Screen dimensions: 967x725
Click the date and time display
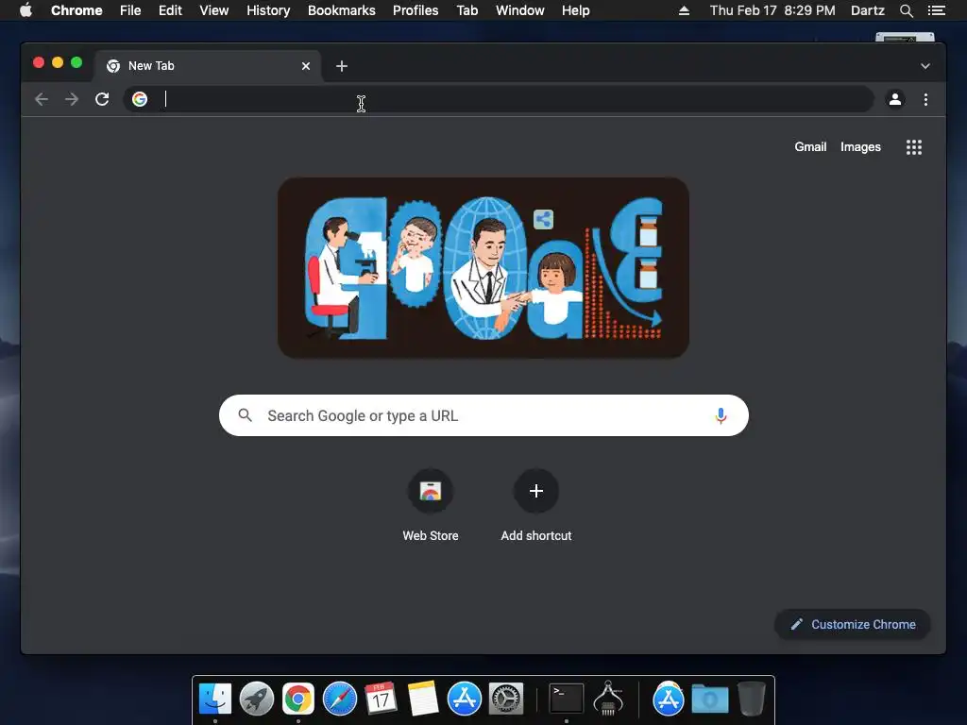pos(772,10)
